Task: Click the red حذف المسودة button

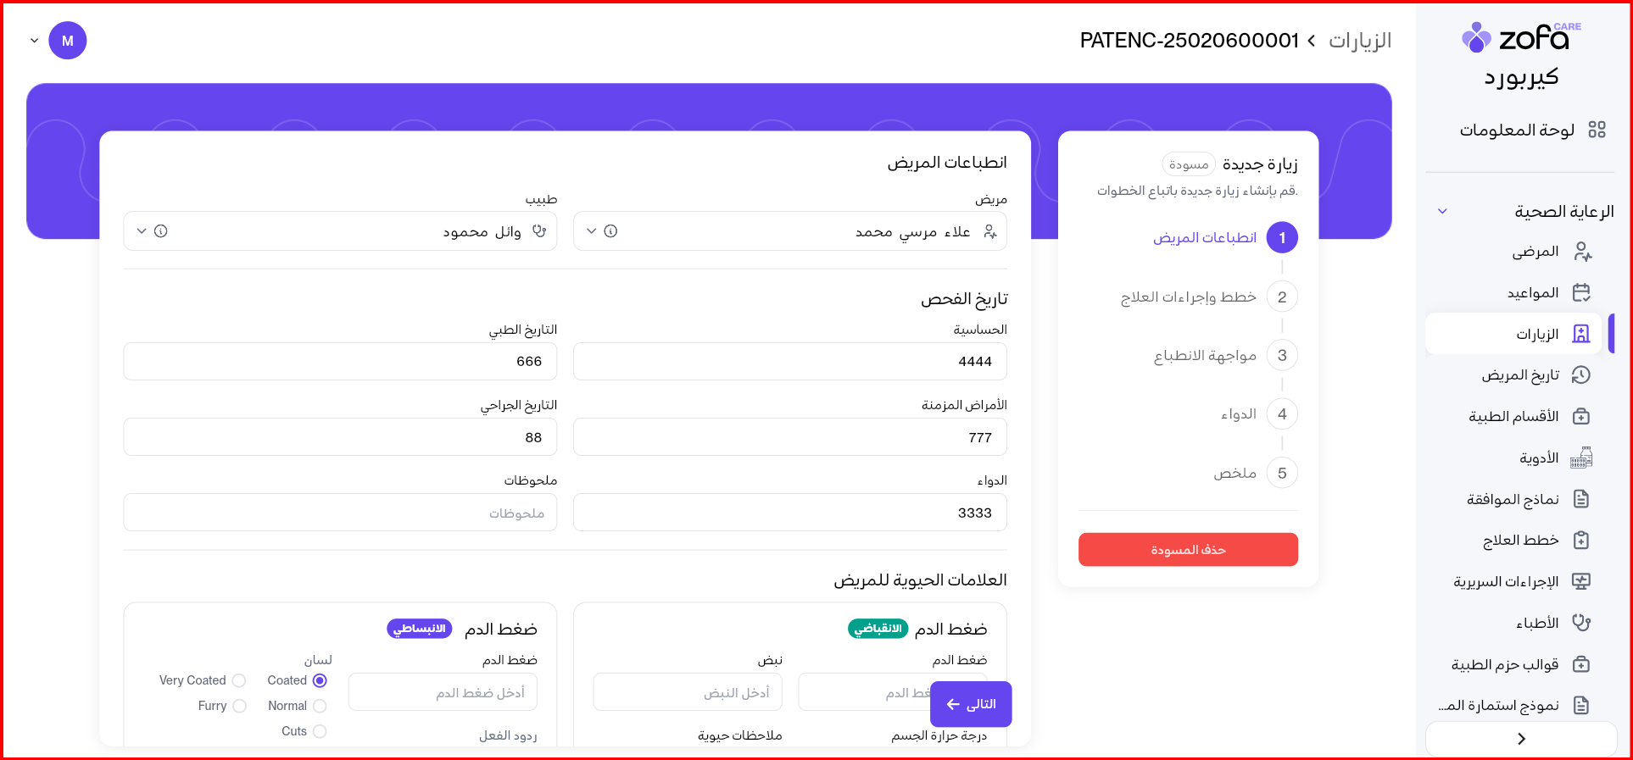Action: [1188, 550]
